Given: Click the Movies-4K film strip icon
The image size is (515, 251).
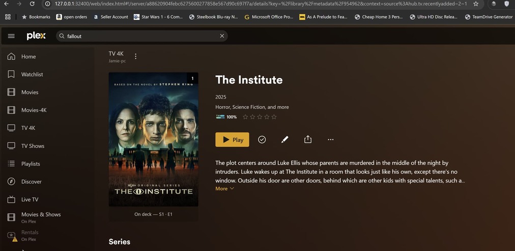Looking at the screenshot, I should [11, 110].
